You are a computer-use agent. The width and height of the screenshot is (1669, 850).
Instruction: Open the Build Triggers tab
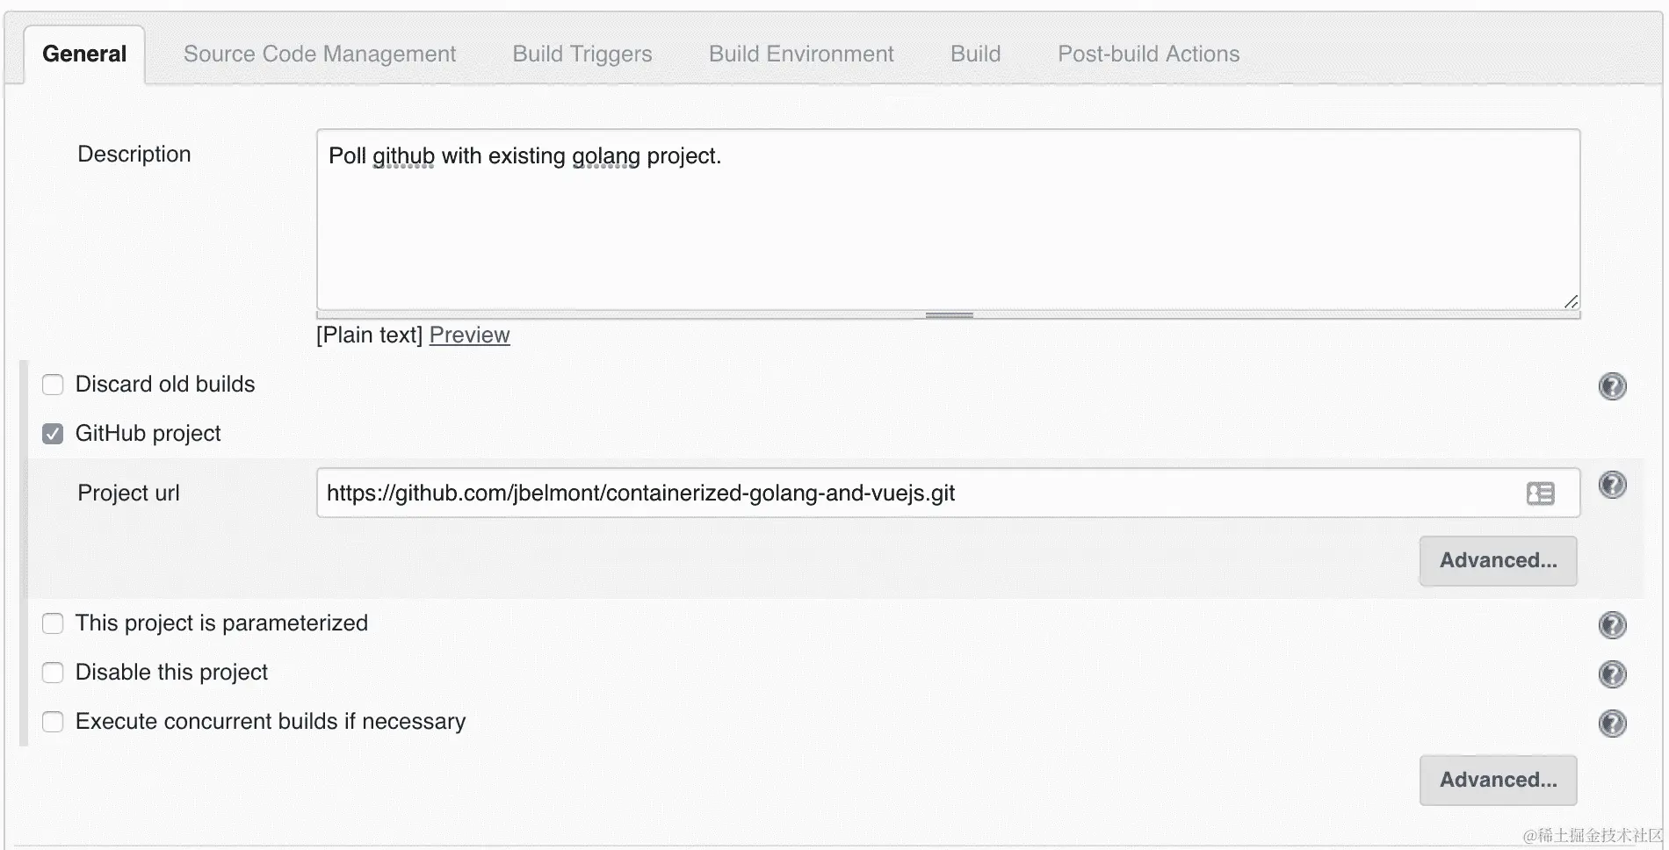582,54
